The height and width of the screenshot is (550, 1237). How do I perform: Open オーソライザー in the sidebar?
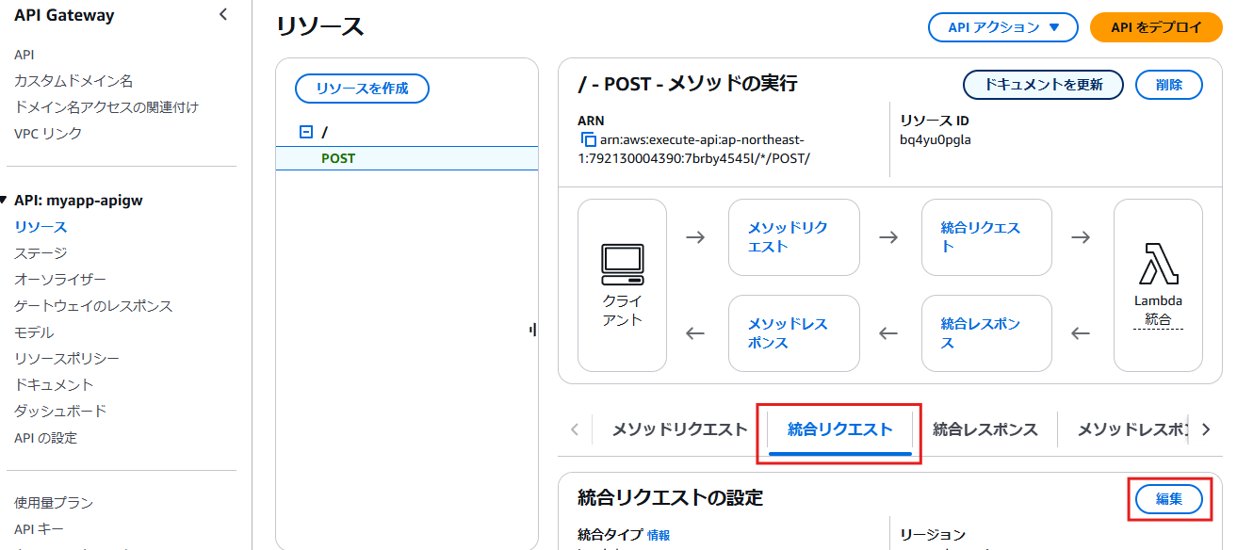(x=60, y=280)
